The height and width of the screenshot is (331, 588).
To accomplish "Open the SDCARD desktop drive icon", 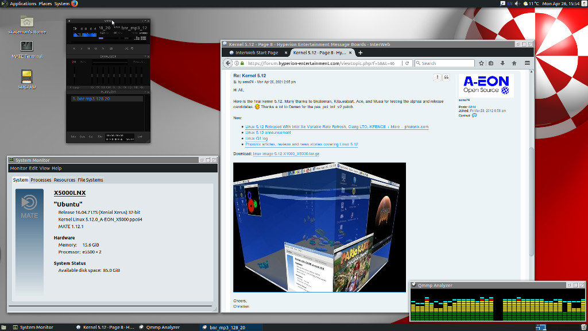I will point(26,76).
